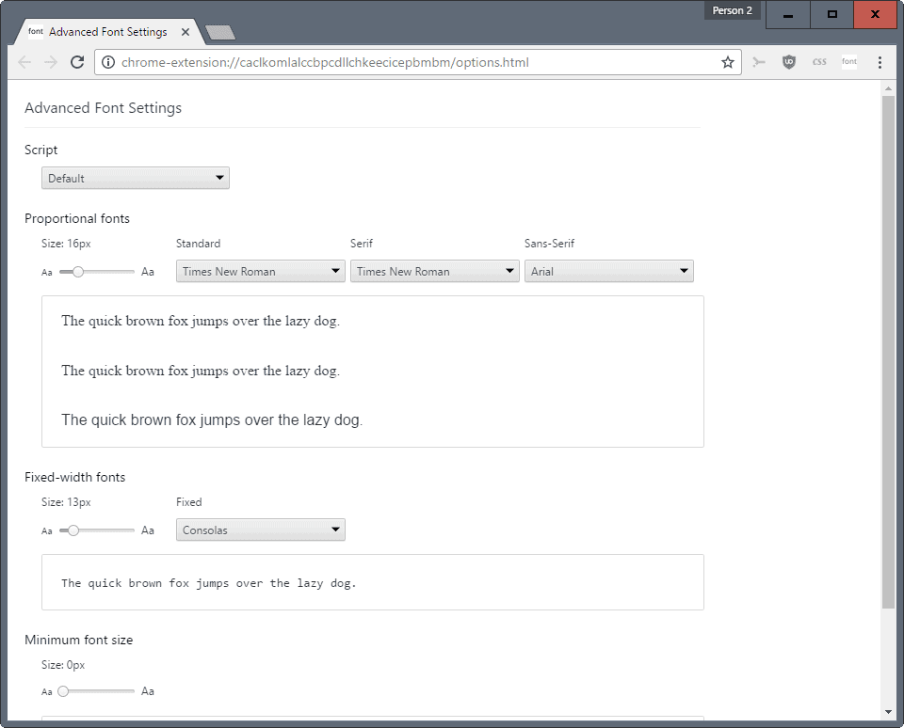Bookmark the page with the star icon
904x728 pixels.
coord(728,61)
